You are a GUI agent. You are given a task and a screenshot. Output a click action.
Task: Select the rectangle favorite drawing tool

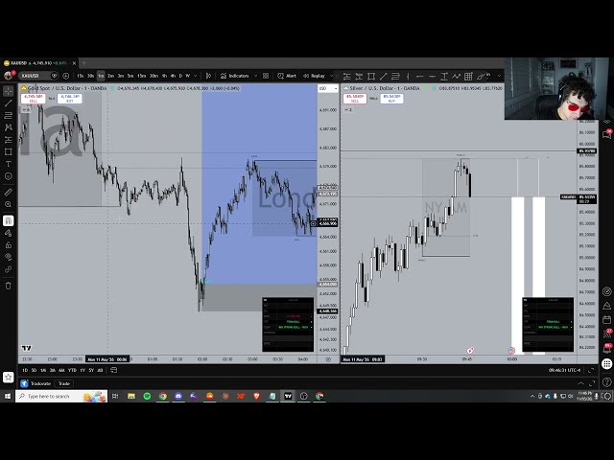coord(371,77)
